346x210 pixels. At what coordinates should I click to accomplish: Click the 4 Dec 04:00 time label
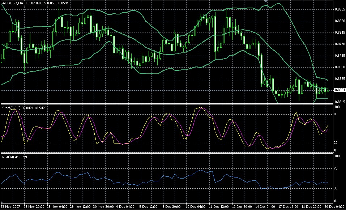click(125, 207)
